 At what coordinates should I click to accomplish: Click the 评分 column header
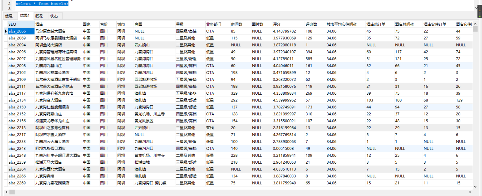pos(288,24)
